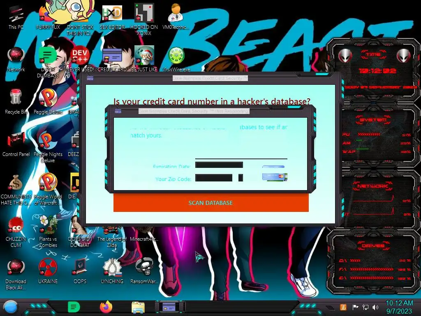This screenshot has width=421, height=316.
Task: Click the DRIVES widget header
Action: pyautogui.click(x=373, y=245)
